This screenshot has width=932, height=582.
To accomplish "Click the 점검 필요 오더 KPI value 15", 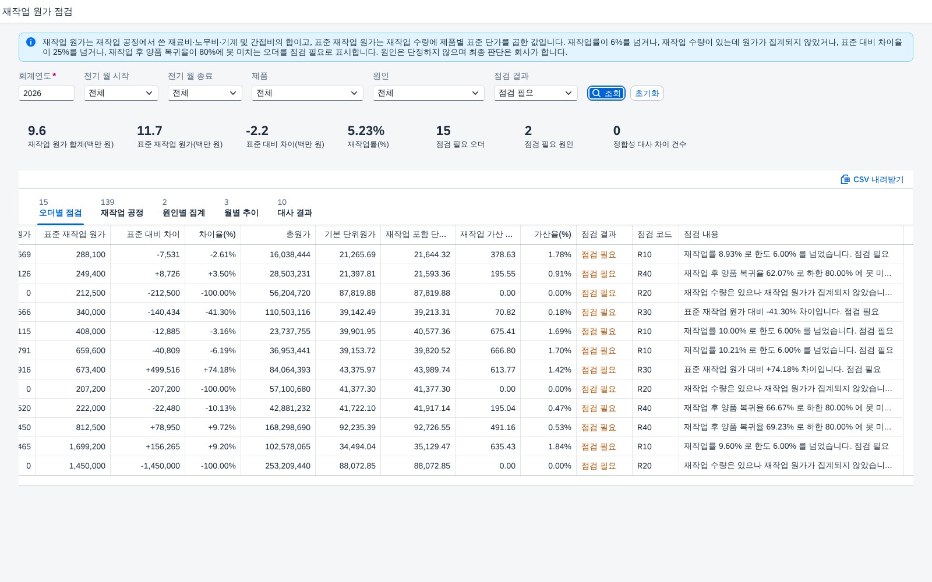I will pyautogui.click(x=443, y=131).
